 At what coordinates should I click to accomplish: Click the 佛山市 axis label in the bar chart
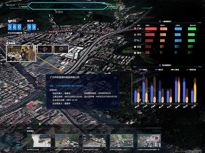pos(161,107)
